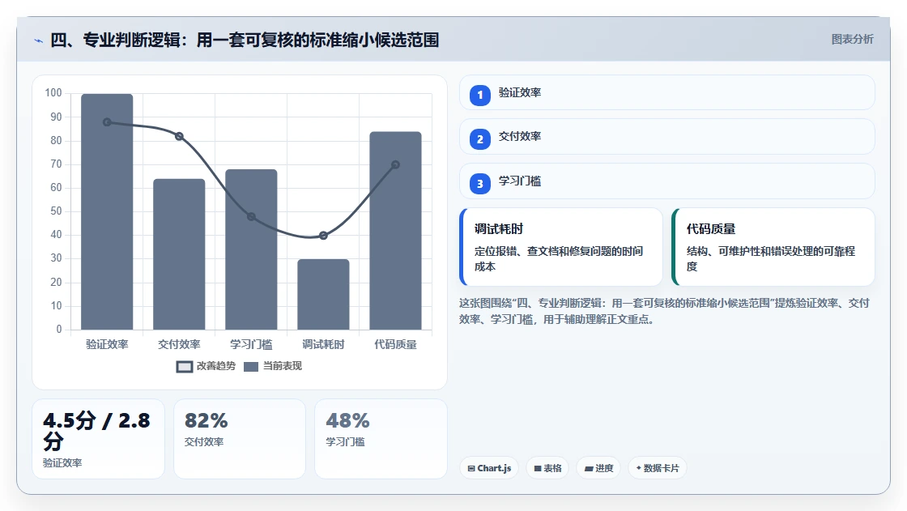Click the section title 四、专业判断逻辑
Screen dimensions: 907x511
(x=245, y=40)
